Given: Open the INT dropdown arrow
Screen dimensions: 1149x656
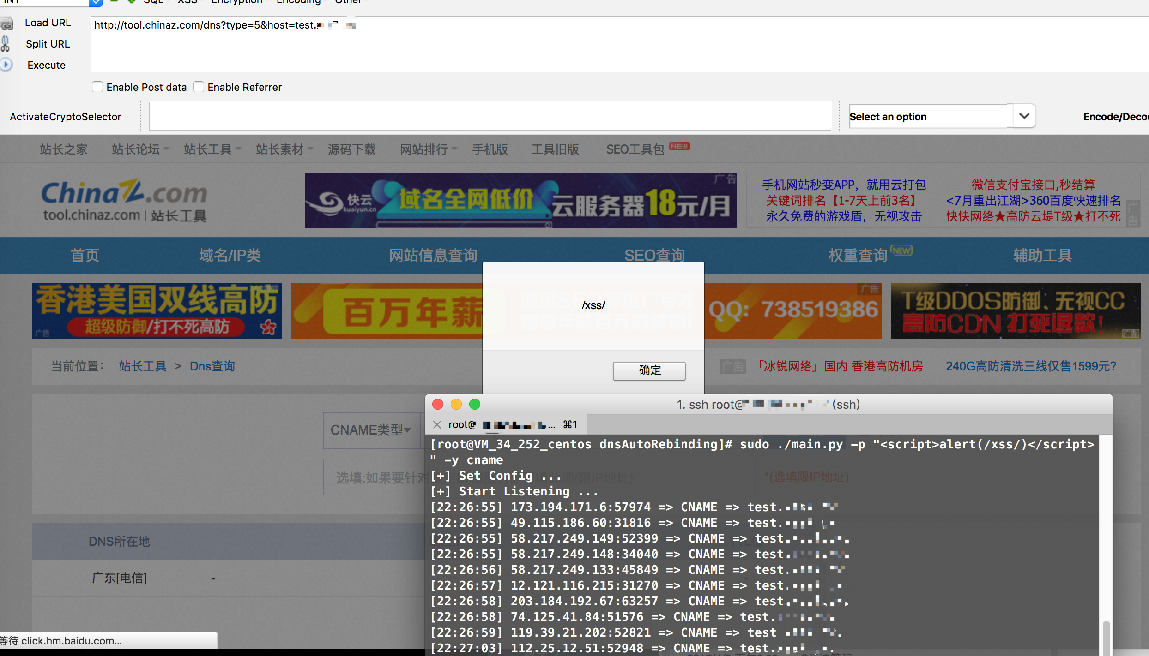Looking at the screenshot, I should 96,2.
